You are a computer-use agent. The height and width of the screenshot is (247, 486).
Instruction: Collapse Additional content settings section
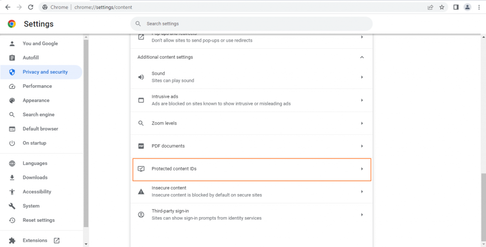(362, 57)
